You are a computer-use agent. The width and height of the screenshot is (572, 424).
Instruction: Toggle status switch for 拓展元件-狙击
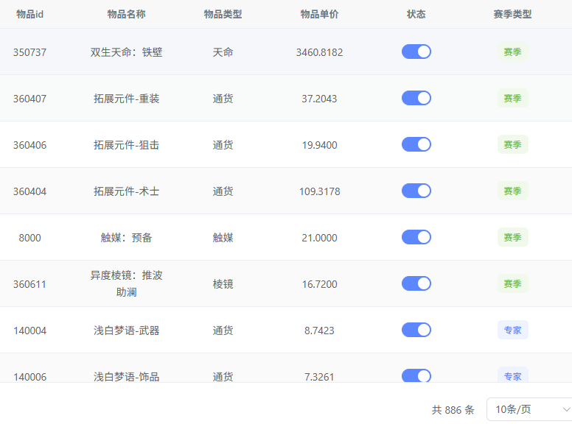coord(416,144)
